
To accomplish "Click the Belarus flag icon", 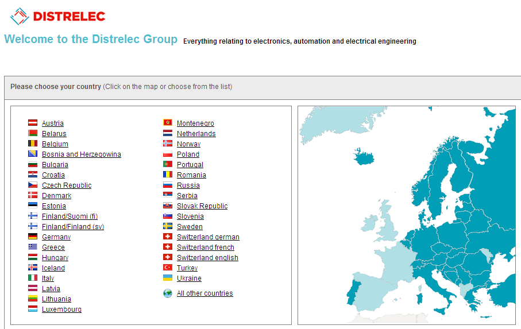I will click(33, 133).
